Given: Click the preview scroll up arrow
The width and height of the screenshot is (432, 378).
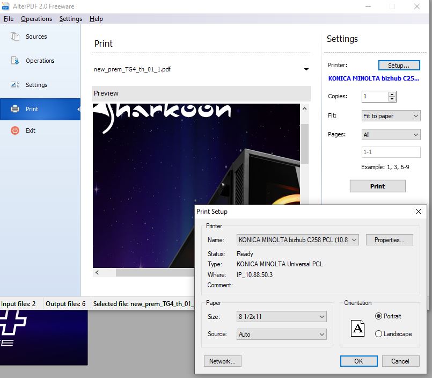Looking at the screenshot, I should 304,108.
